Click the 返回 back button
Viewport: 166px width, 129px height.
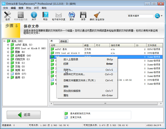tap(24, 115)
